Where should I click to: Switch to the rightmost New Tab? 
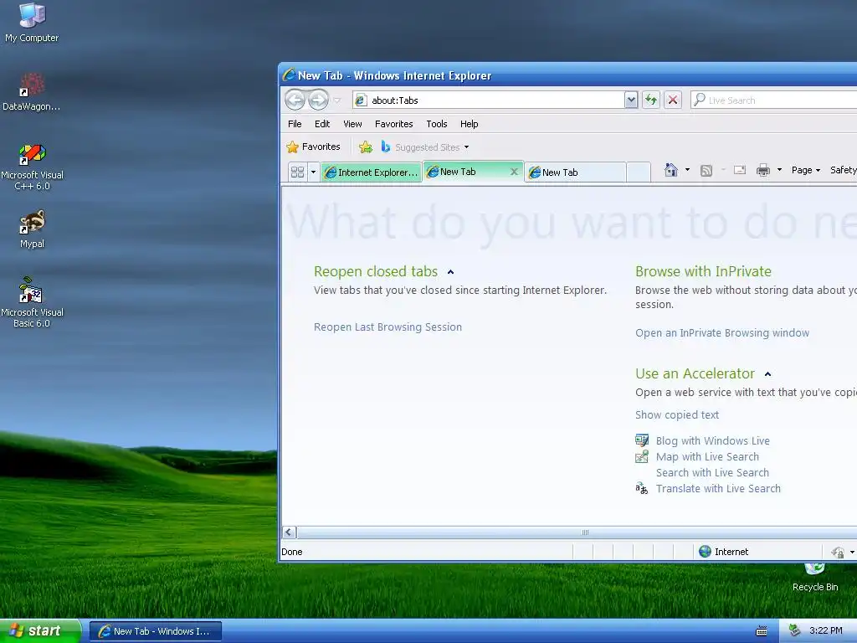[x=575, y=172]
